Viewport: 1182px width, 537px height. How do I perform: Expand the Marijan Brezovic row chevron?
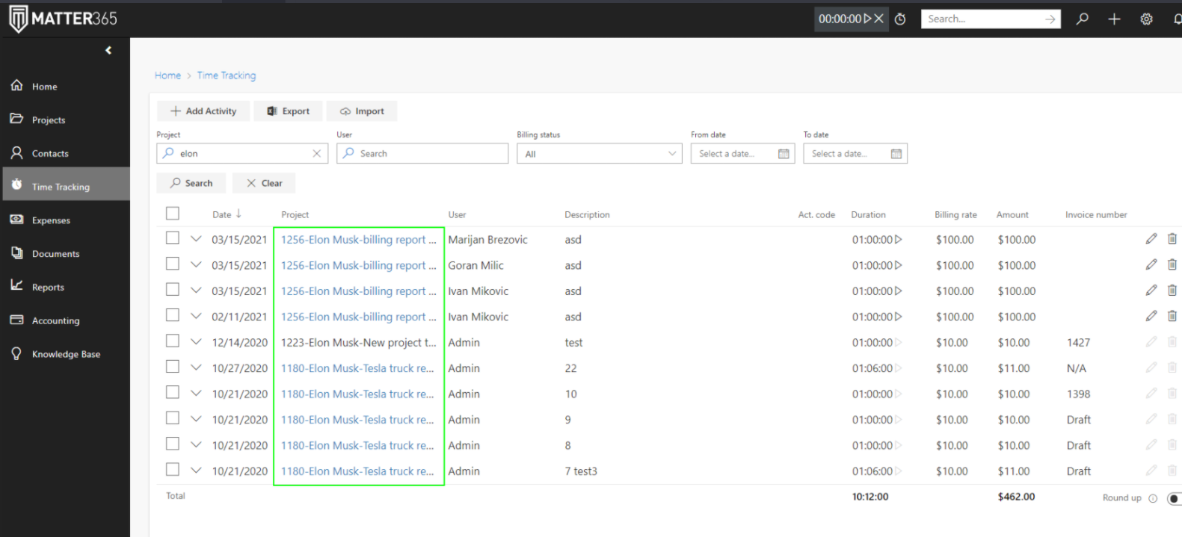(x=196, y=239)
